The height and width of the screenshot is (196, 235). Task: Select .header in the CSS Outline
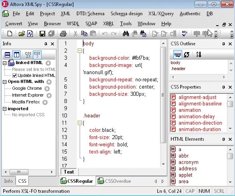point(178,69)
